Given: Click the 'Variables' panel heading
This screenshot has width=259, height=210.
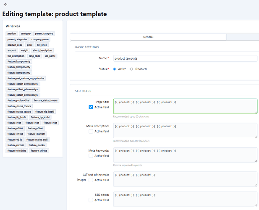Looking at the screenshot, I should (x=13, y=26).
